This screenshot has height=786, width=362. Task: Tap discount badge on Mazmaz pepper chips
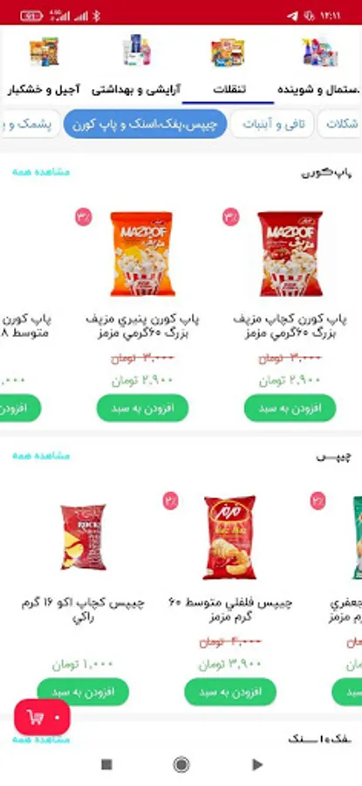pos(170,500)
